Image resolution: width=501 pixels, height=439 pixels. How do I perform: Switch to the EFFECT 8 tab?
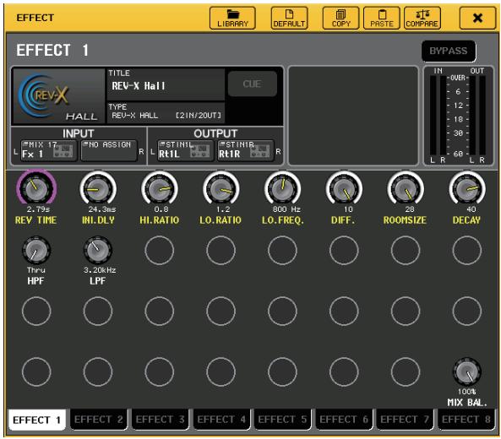pyautogui.click(x=466, y=420)
